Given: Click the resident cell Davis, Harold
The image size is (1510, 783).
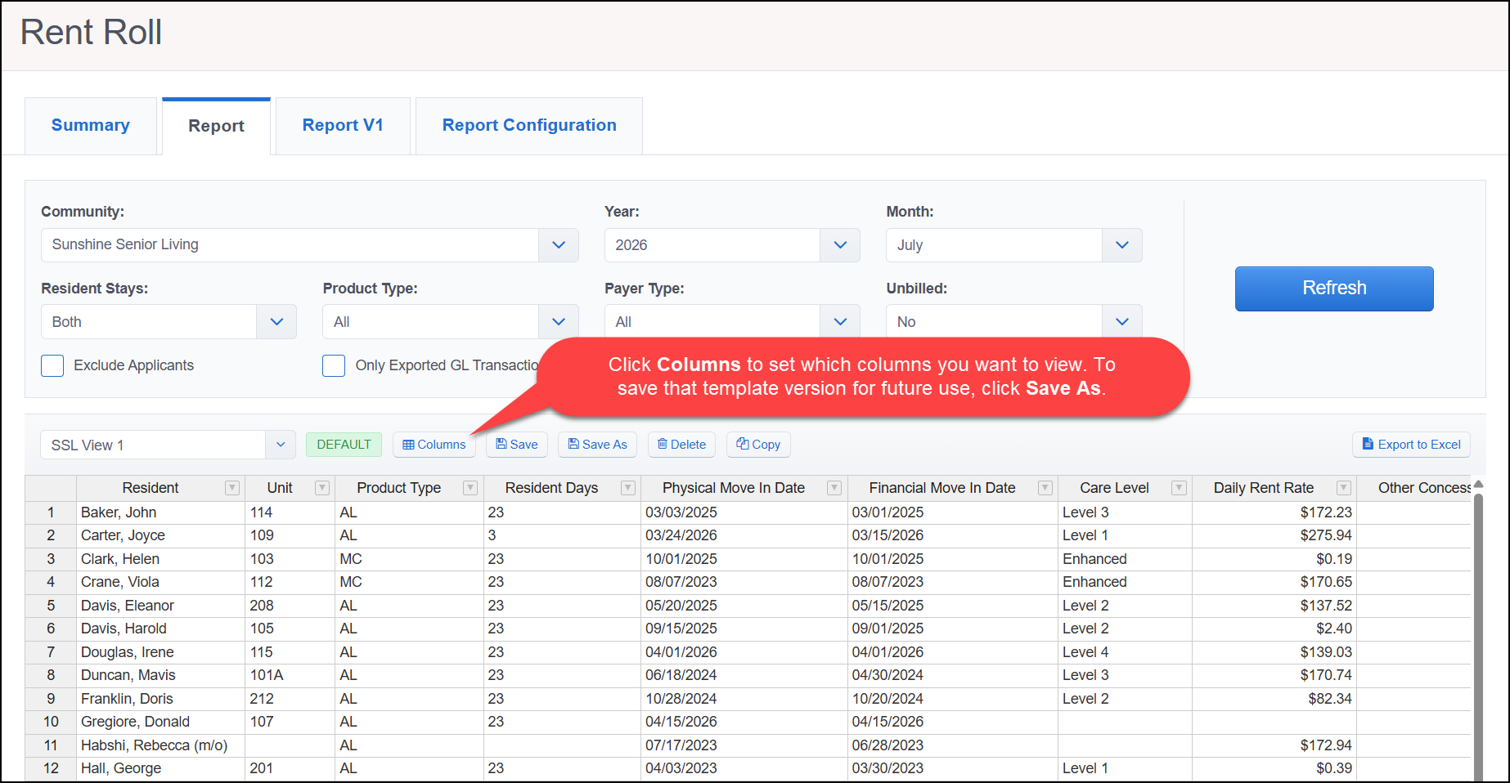Looking at the screenshot, I should coord(160,629).
